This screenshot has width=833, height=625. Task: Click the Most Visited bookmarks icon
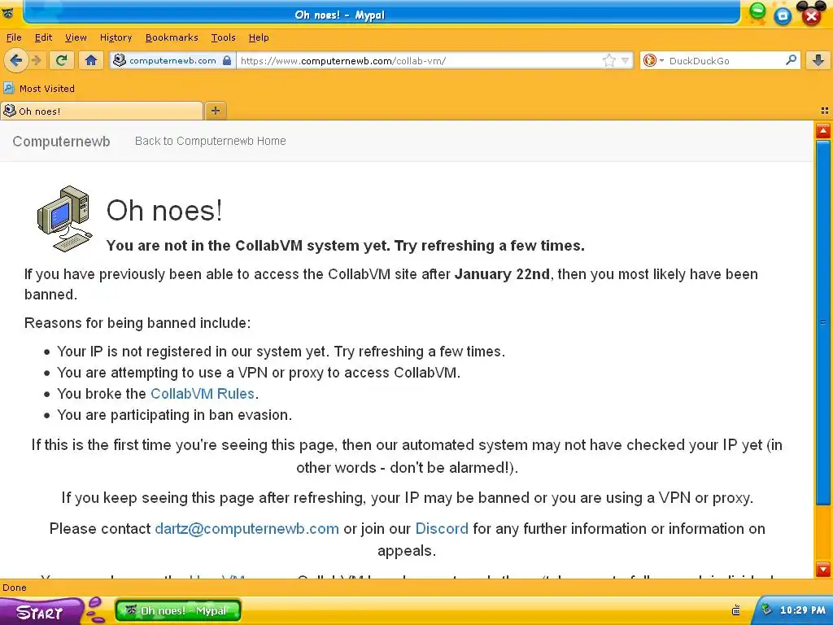8,88
